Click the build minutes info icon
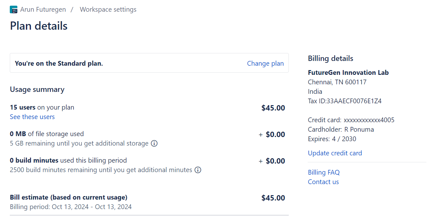Screen dimensions: 427x216 [x=198, y=170]
